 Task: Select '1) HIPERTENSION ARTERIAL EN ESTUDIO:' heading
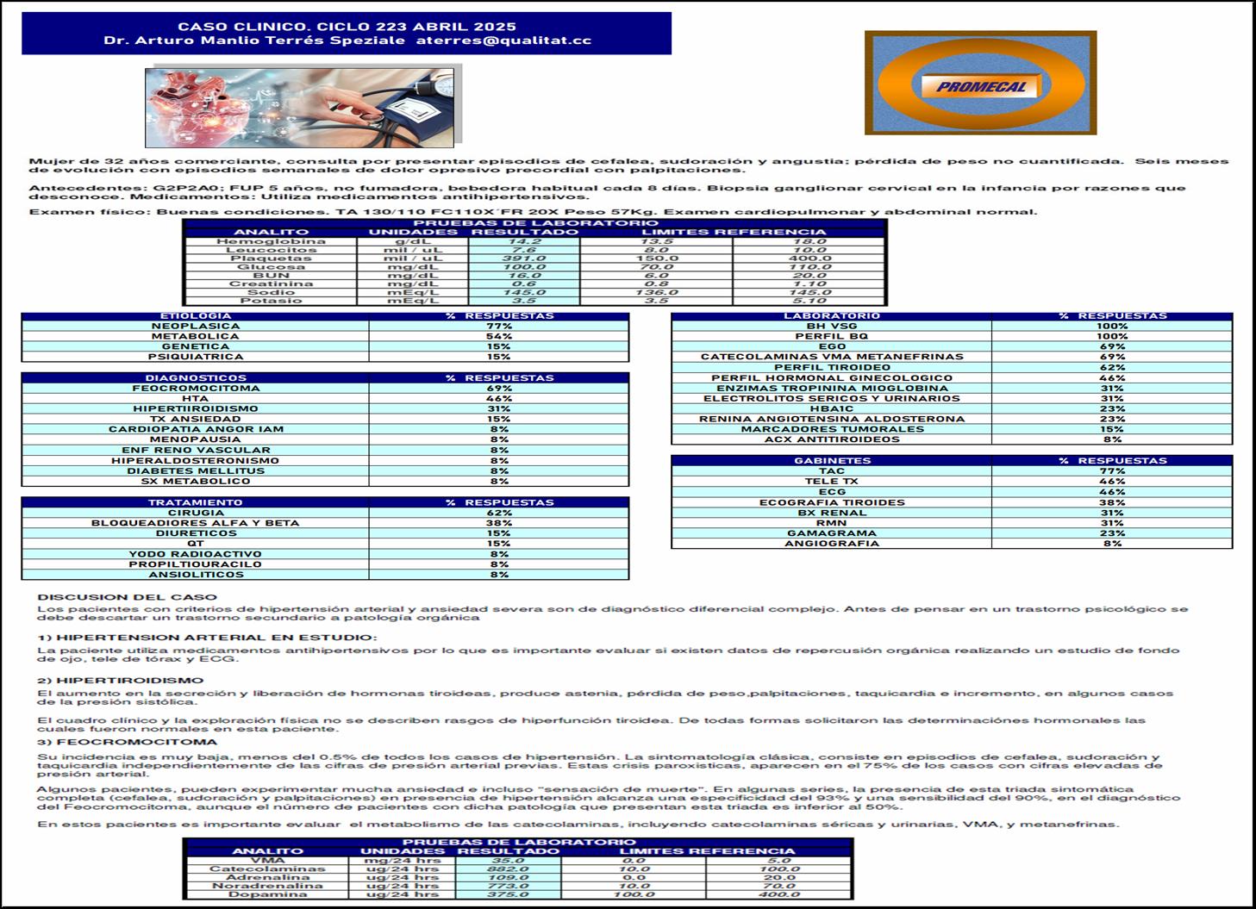[x=207, y=638]
